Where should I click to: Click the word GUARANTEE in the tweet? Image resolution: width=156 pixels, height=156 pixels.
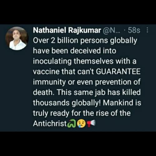click(x=118, y=71)
